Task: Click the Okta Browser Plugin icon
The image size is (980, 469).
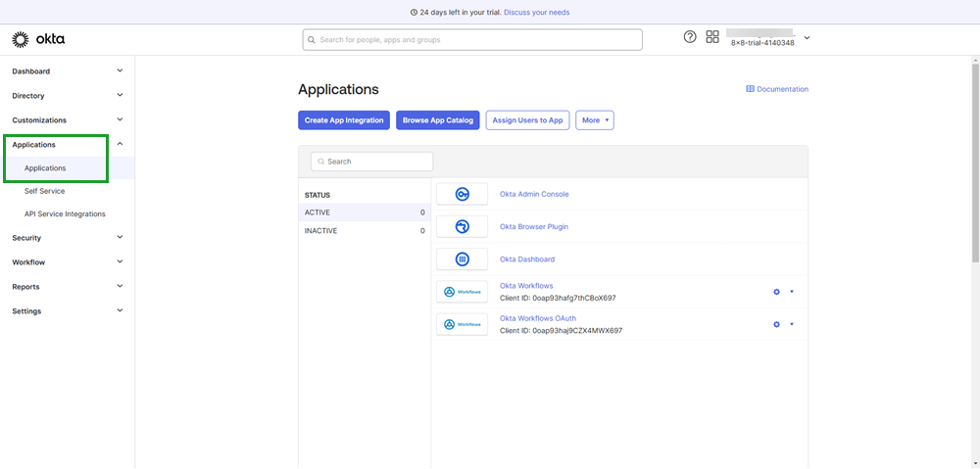Action: click(x=462, y=227)
